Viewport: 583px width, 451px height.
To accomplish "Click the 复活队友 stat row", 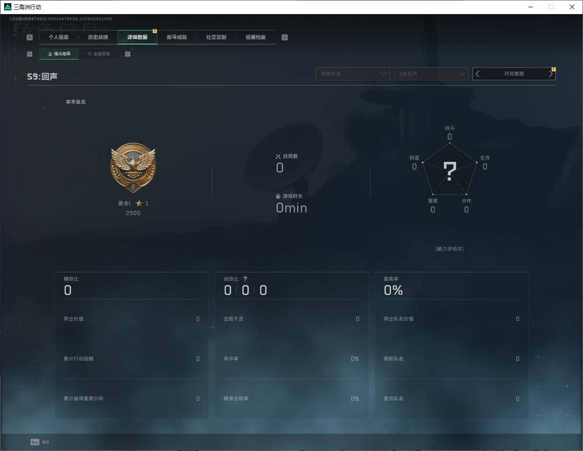I will coord(452,399).
